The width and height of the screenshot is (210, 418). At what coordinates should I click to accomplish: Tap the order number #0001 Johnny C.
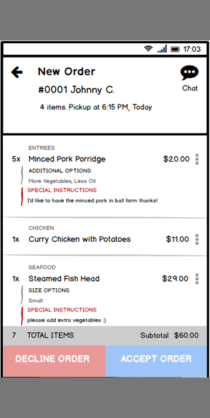tap(76, 90)
